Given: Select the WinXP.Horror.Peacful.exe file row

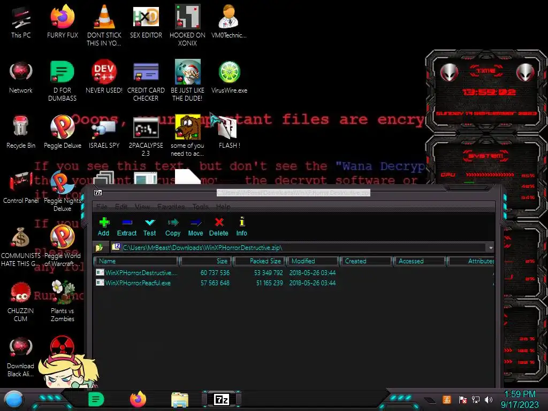Looking at the screenshot, I should (294, 283).
